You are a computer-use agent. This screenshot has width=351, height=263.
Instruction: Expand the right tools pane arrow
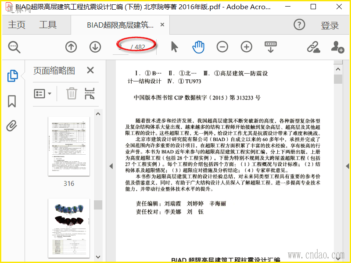[x=347, y=166]
